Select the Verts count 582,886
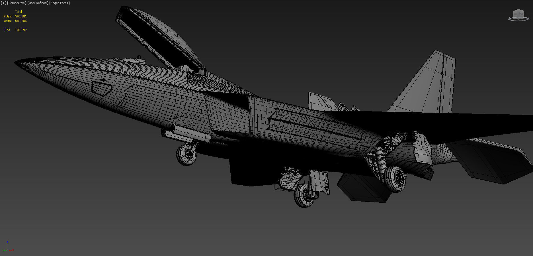 coord(21,21)
